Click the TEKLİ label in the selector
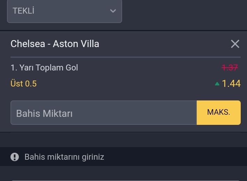 pyautogui.click(x=23, y=11)
